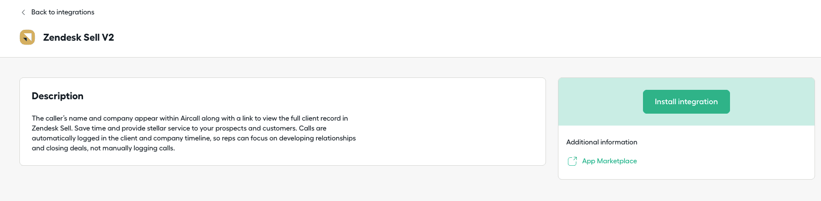The image size is (821, 201).
Task: Click the back chevron arrow icon
Action: [23, 12]
